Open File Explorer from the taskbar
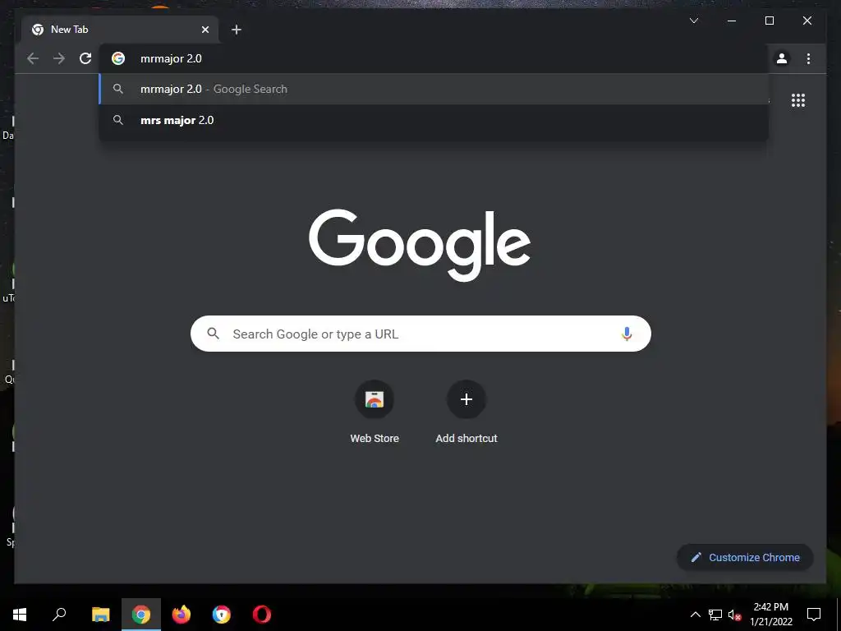841x631 pixels. (x=100, y=615)
